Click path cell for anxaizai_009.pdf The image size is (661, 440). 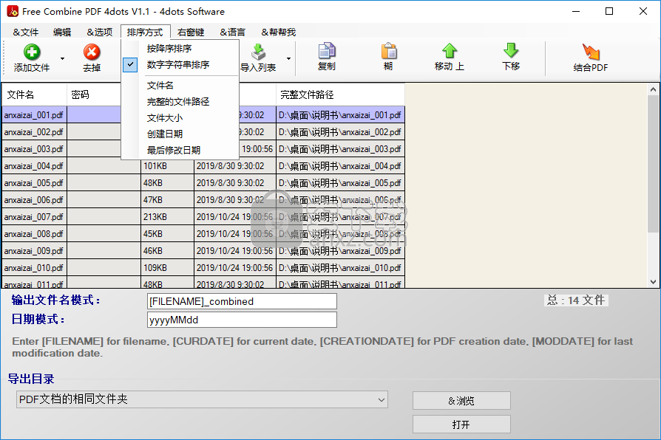pyautogui.click(x=340, y=251)
